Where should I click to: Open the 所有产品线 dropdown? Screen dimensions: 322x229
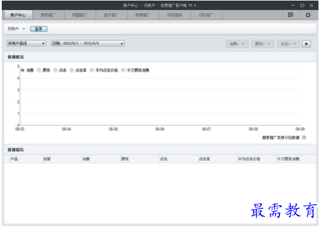[26, 43]
